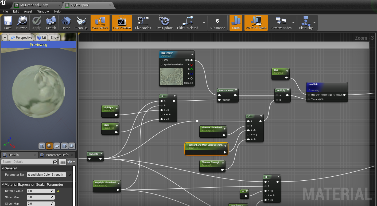377x206 pixels.
Task: Open the Hide Unrelated options arrow
Action: [x=204, y=23]
